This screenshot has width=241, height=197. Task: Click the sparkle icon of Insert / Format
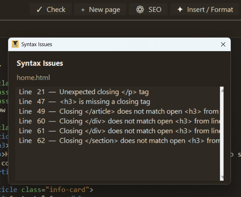180,10
